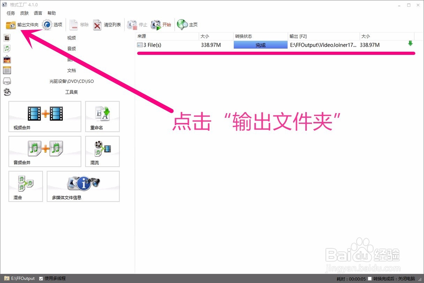Expand the 视频 video section
This screenshot has width=424, height=283.
tap(72, 38)
